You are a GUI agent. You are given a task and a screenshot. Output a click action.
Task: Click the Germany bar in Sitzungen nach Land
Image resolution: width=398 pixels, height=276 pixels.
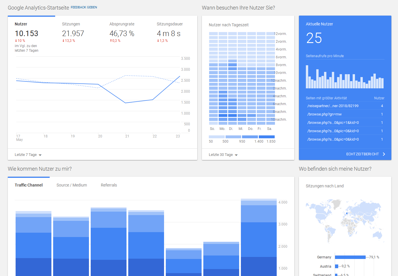tap(350, 257)
